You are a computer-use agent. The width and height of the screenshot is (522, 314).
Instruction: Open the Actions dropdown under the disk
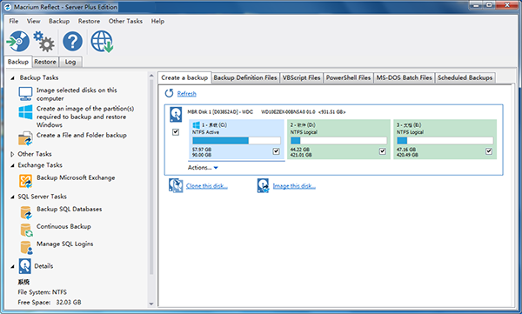click(x=203, y=168)
